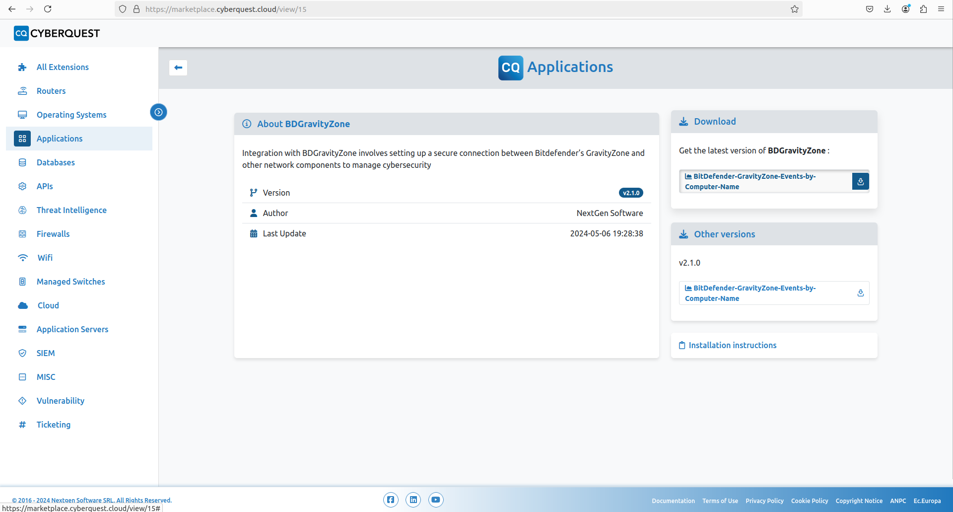Reload the page in the browser
The width and height of the screenshot is (953, 512).
(48, 9)
